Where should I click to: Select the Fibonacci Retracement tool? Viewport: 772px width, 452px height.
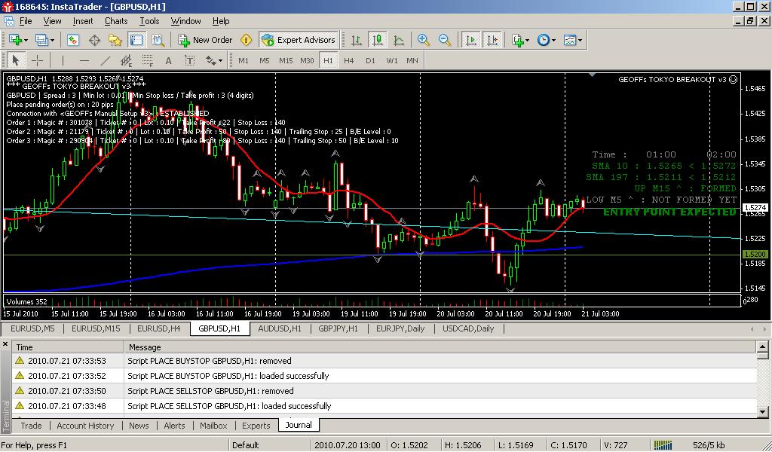[x=147, y=60]
